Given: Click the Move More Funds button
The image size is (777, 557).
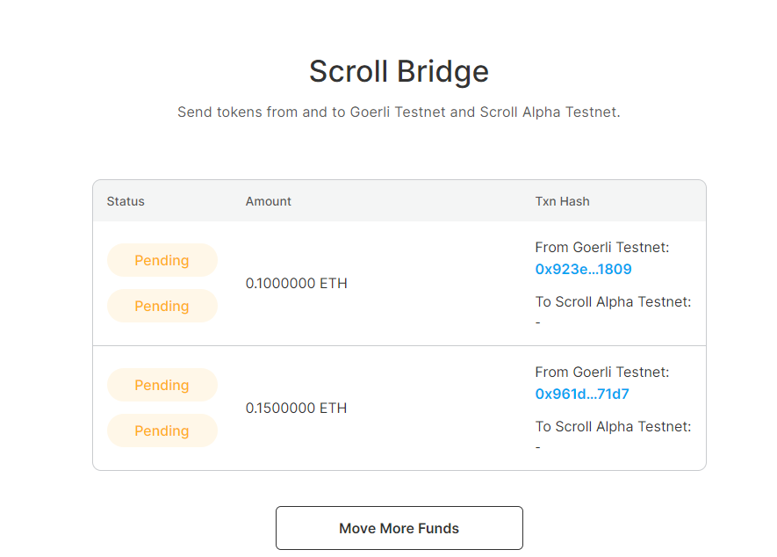Looking at the screenshot, I should [399, 528].
